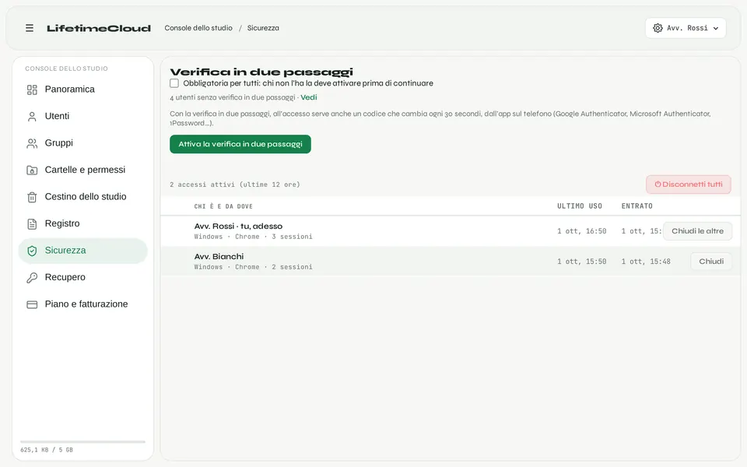Image resolution: width=747 pixels, height=467 pixels.
Task: Click the Console dello studio breadcrumb
Action: point(198,28)
